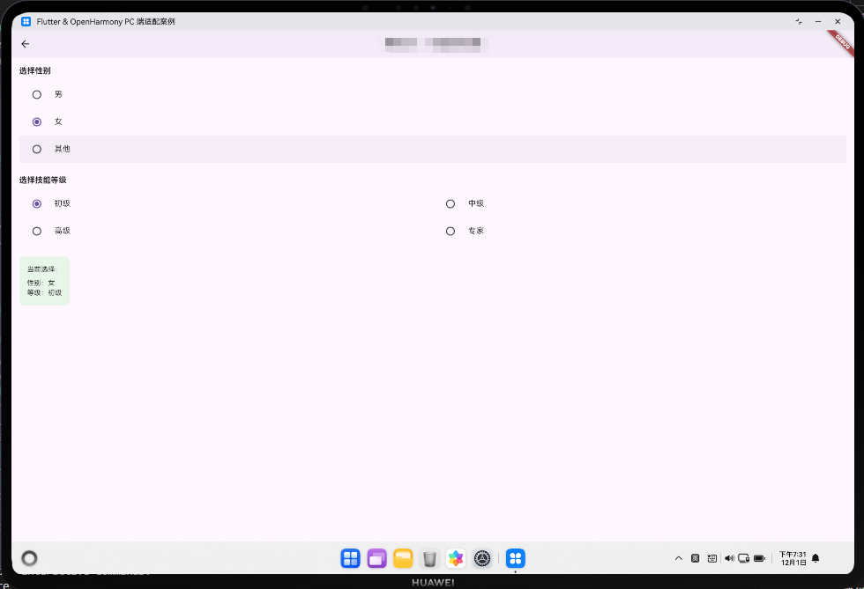Switch the input method via the 英 icon
The height and width of the screenshot is (589, 864).
point(696,558)
